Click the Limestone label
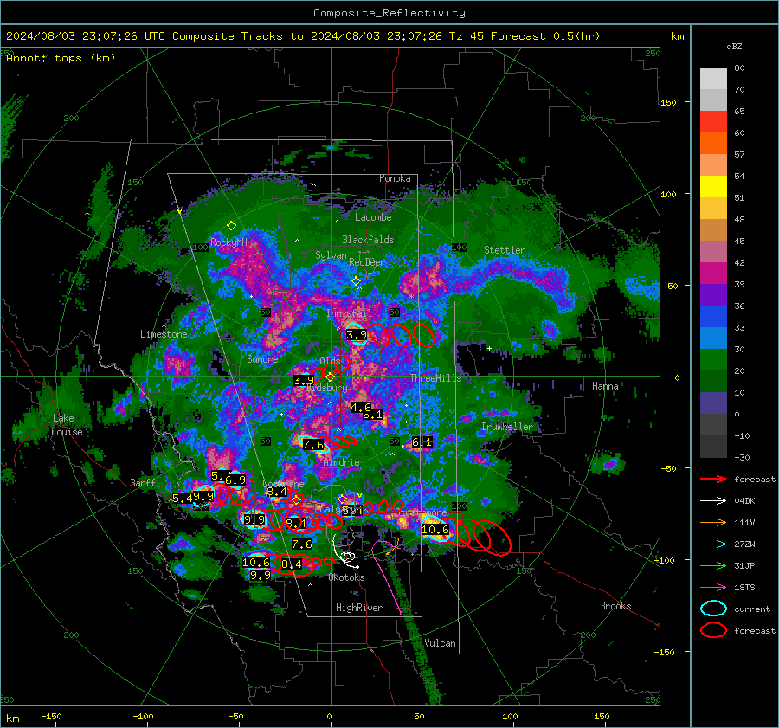 coord(164,334)
